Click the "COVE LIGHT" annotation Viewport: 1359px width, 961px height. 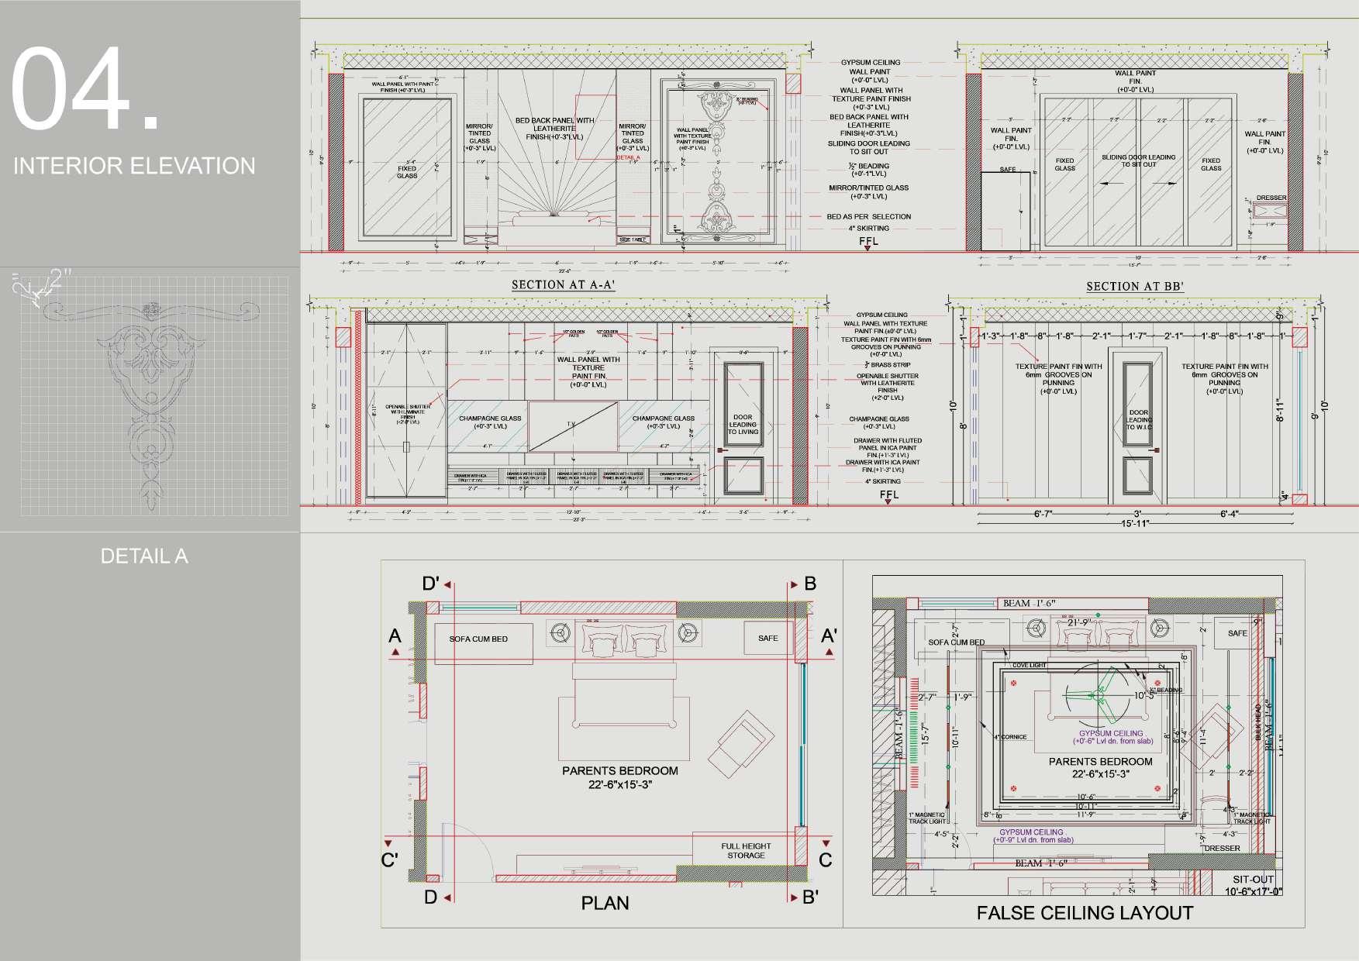1029,666
